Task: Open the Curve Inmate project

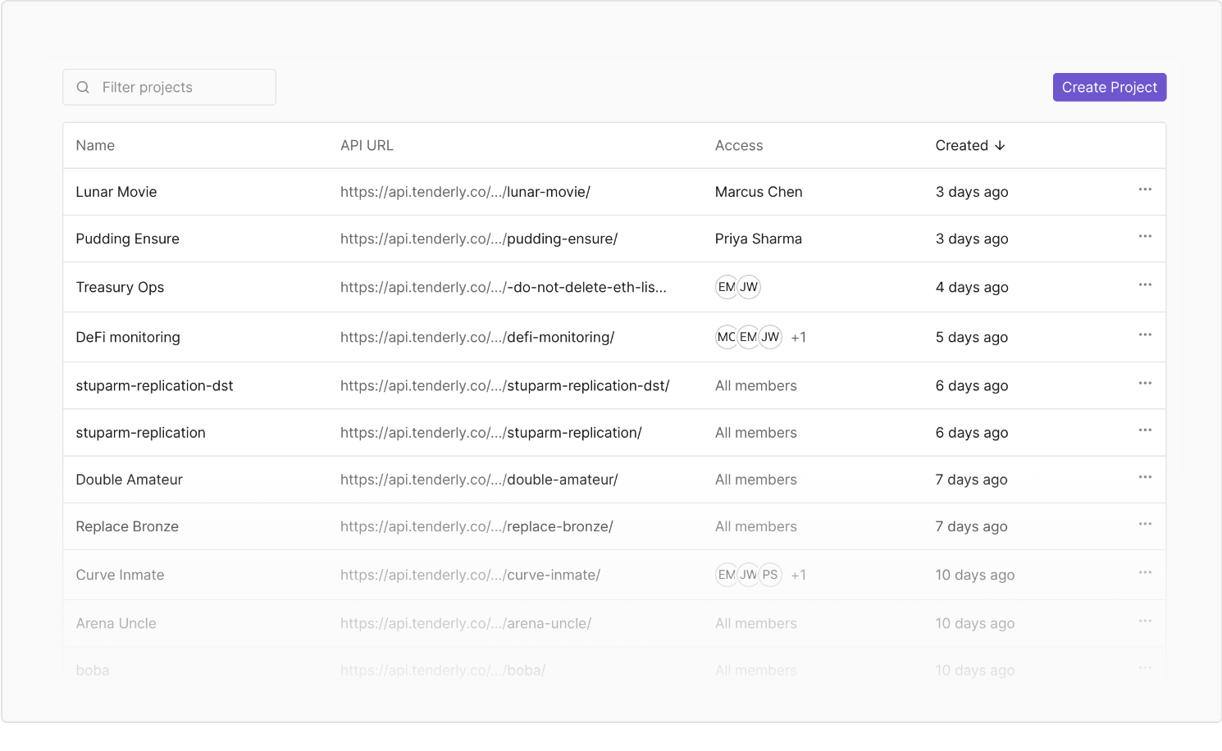Action: pyautogui.click(x=120, y=575)
